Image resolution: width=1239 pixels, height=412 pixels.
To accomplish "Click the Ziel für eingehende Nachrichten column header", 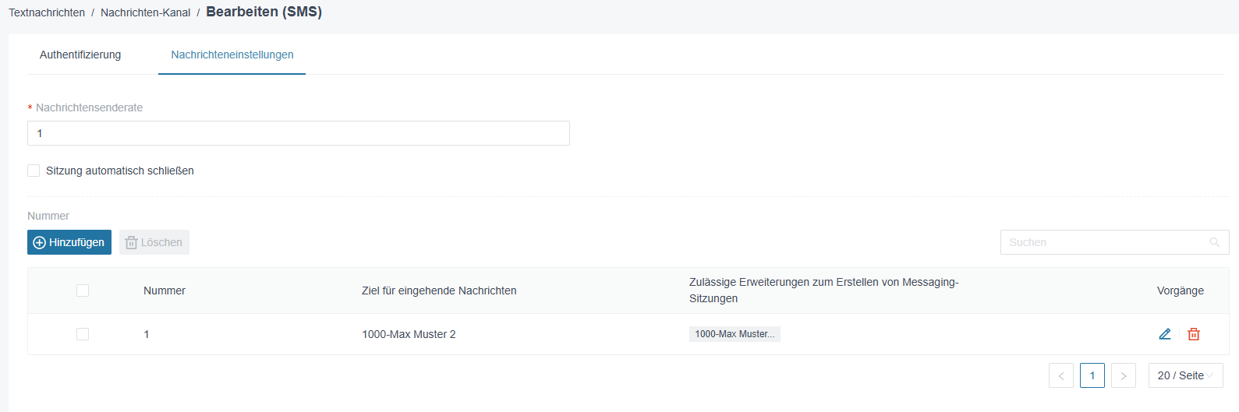I will (x=439, y=291).
